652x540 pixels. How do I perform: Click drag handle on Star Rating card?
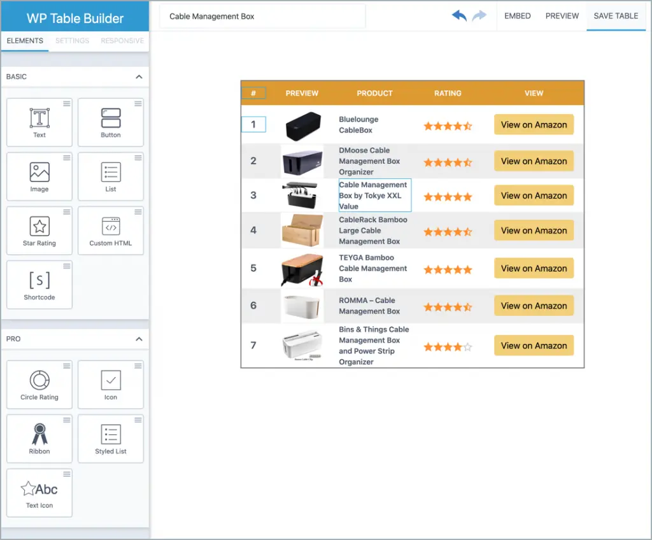[66, 212]
